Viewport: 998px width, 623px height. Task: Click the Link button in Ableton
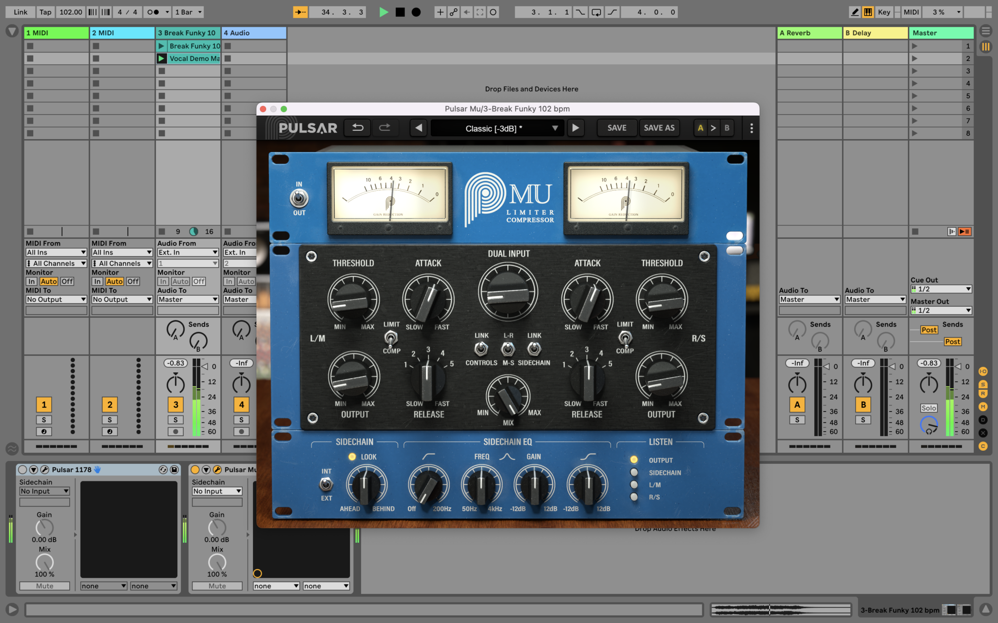(x=20, y=12)
